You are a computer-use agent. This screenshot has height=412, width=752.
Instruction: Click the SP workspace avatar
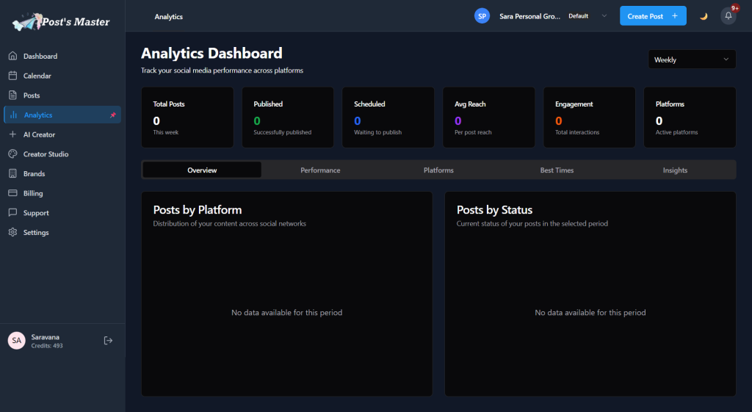482,16
